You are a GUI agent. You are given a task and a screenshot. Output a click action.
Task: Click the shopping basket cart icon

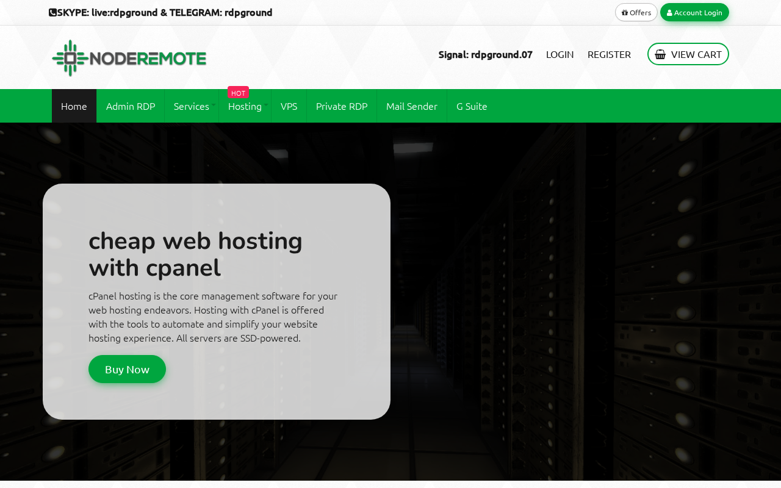click(x=660, y=54)
